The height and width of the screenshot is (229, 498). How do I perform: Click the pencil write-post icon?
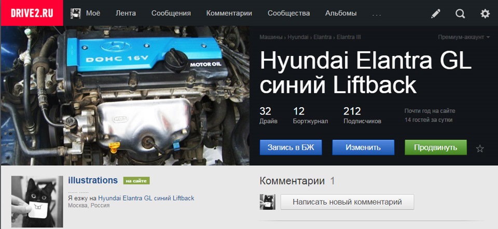point(436,13)
